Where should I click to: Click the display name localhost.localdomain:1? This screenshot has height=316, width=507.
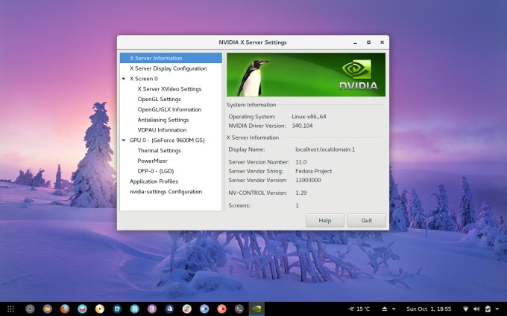325,149
